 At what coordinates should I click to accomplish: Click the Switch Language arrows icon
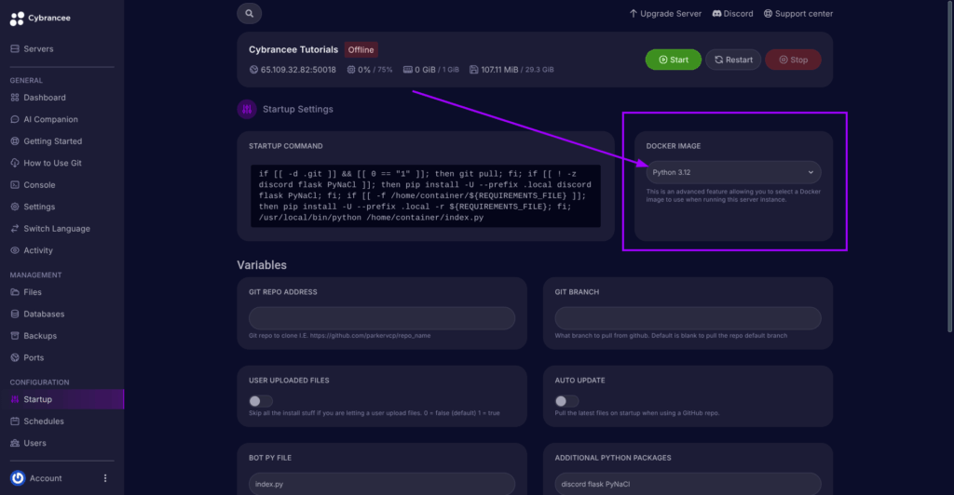(x=15, y=228)
